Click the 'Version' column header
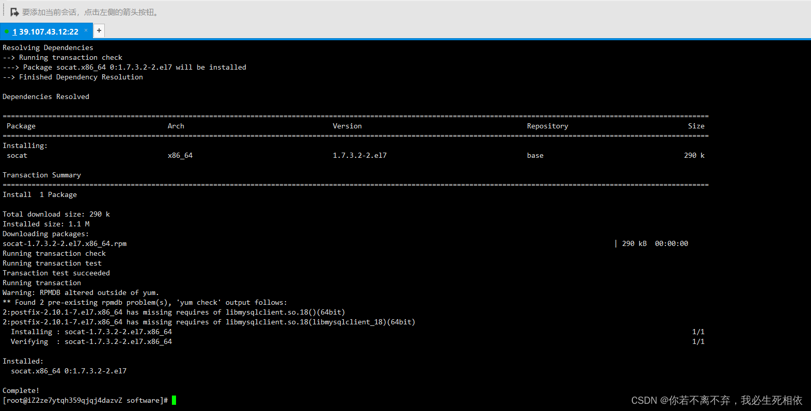Viewport: 811px width, 411px height. (347, 126)
